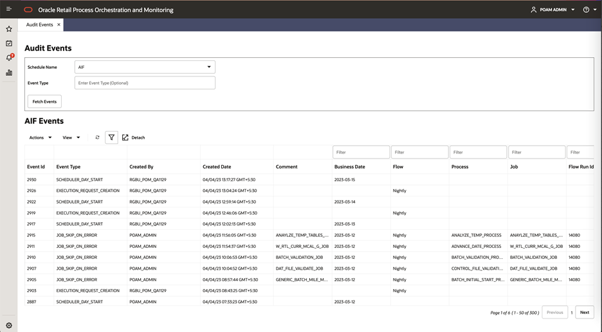Click BATCH_VALIDATION_JOB comment cell

pyautogui.click(x=299, y=258)
